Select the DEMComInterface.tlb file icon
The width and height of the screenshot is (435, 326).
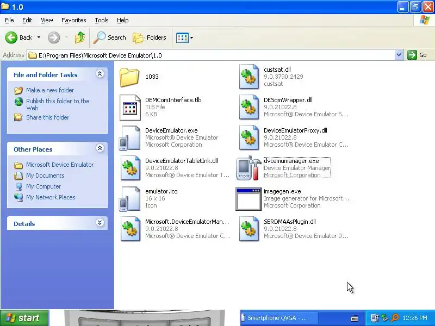tap(130, 107)
